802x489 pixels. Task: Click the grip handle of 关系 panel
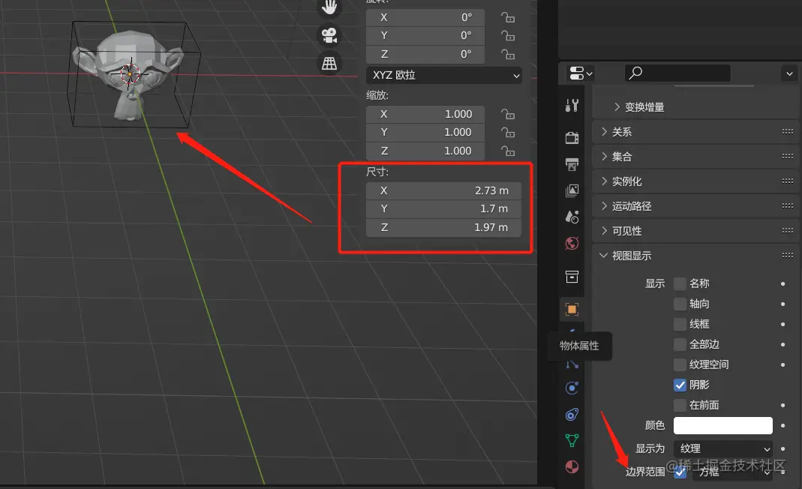pos(788,131)
